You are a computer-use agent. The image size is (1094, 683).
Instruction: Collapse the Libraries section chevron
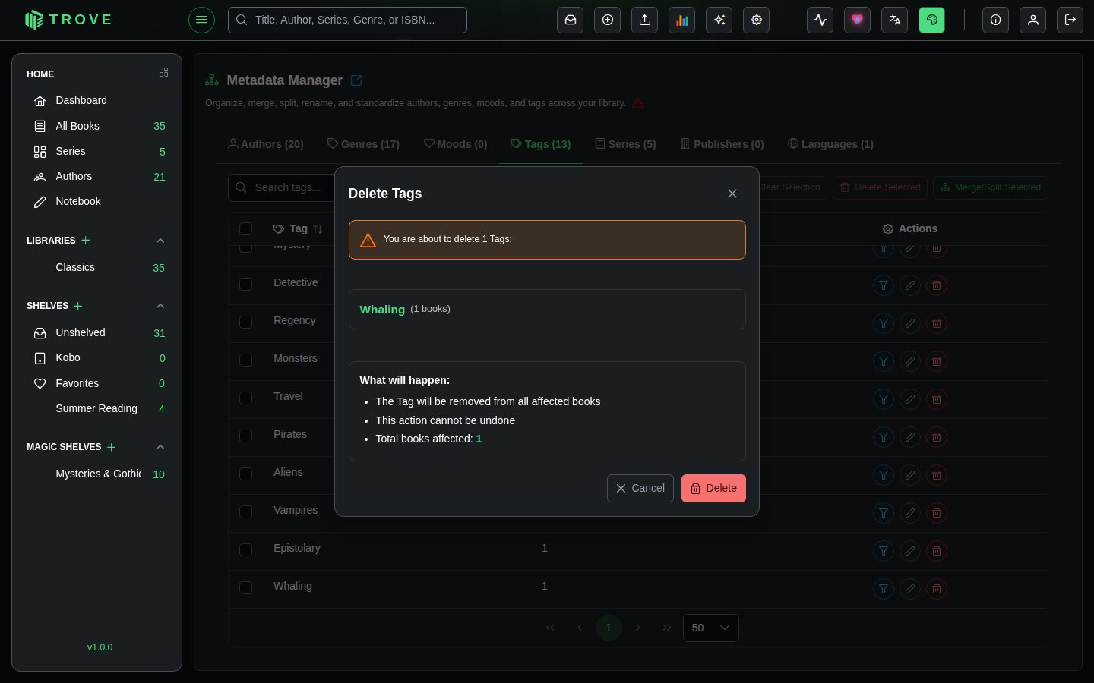tap(160, 241)
